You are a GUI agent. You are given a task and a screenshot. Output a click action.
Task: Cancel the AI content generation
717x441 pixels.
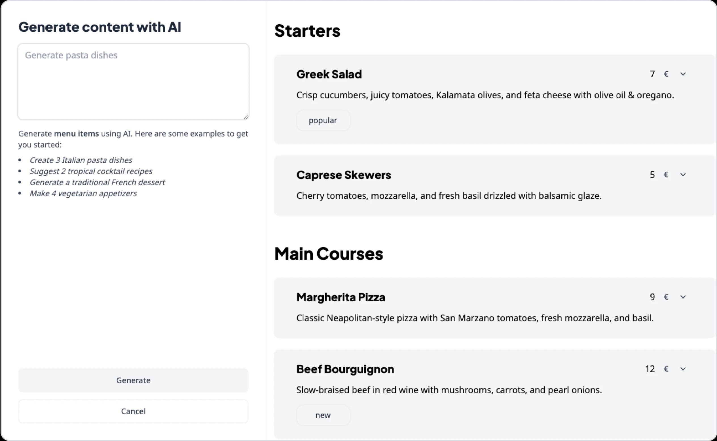[x=133, y=411]
